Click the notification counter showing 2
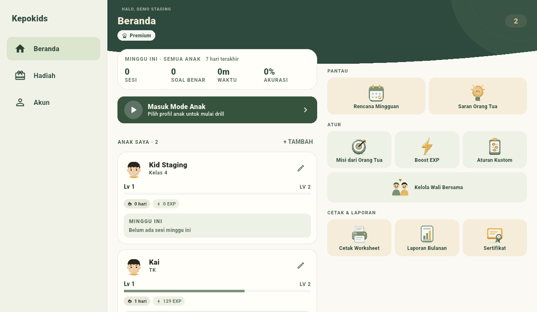 click(516, 21)
